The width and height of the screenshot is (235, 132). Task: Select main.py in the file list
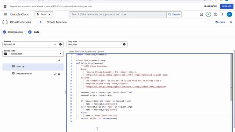pyautogui.click(x=33, y=66)
